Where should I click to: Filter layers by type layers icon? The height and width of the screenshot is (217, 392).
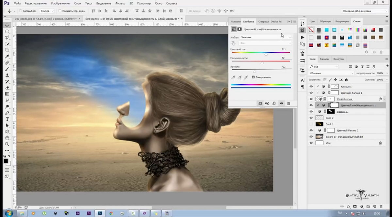(363, 67)
